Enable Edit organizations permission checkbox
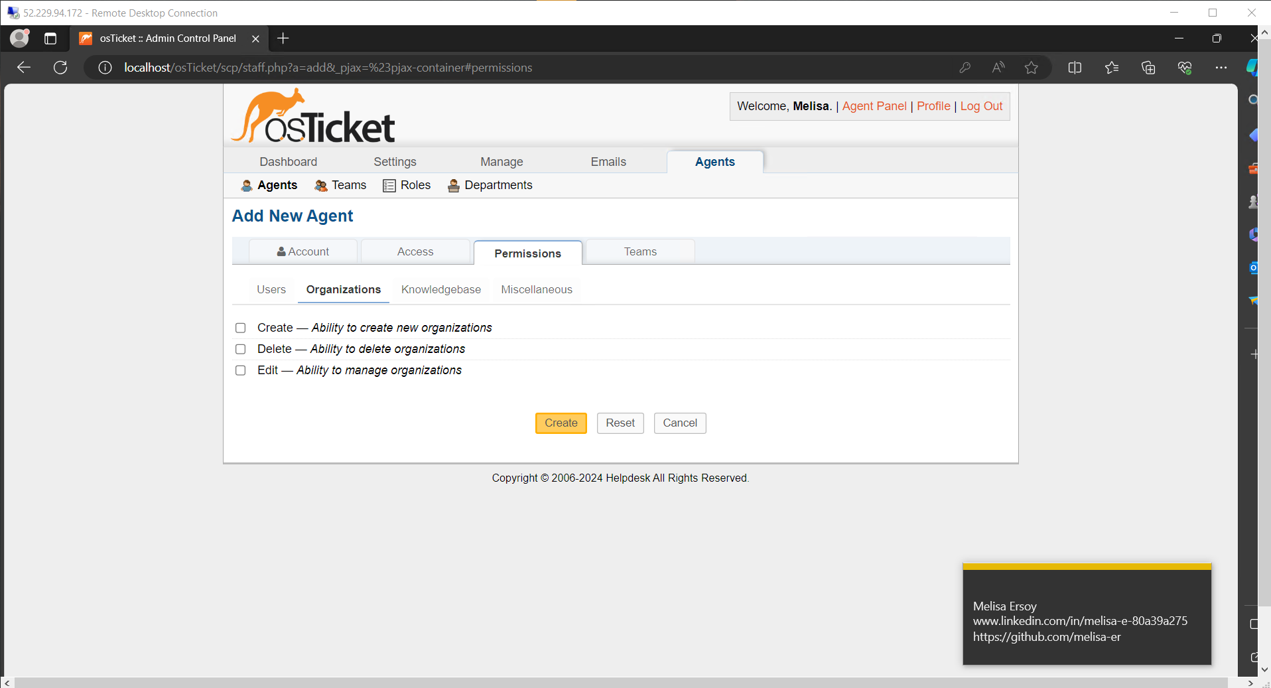1271x688 pixels. click(x=241, y=370)
